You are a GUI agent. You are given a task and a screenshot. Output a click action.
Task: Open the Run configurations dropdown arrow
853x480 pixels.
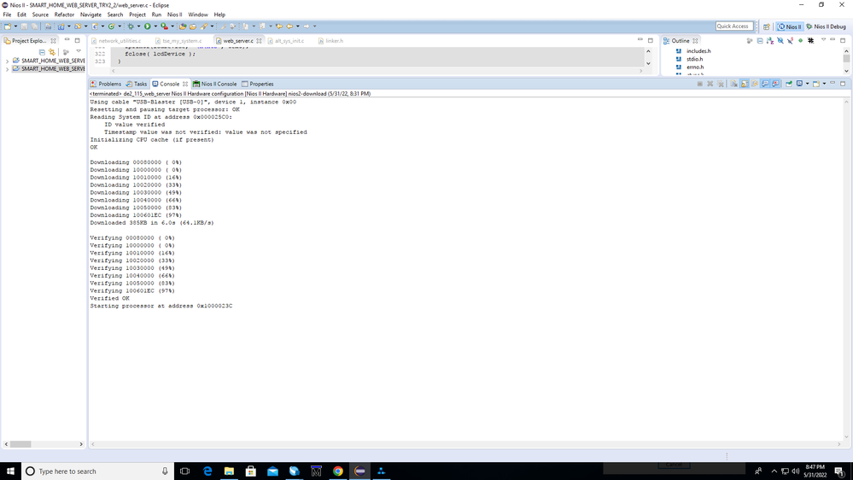(155, 26)
